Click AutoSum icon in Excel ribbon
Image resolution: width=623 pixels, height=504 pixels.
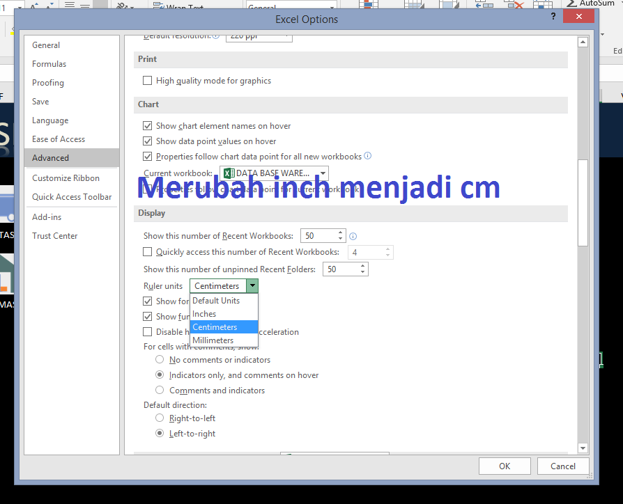(x=571, y=3)
